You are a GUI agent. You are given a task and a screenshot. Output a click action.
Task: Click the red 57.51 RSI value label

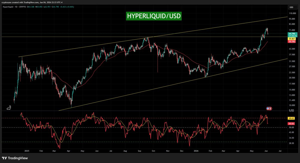tap(291, 123)
